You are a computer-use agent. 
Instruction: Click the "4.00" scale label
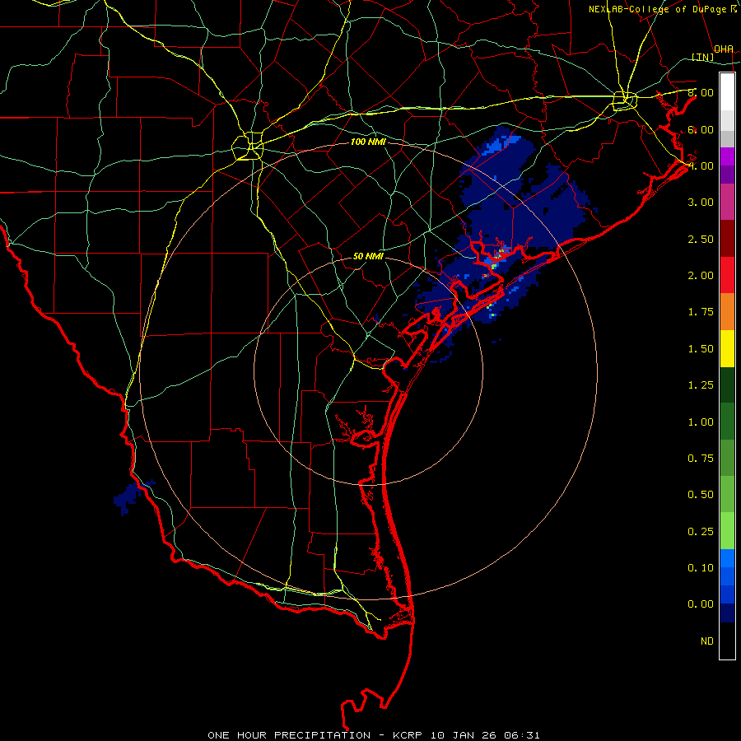click(x=701, y=165)
